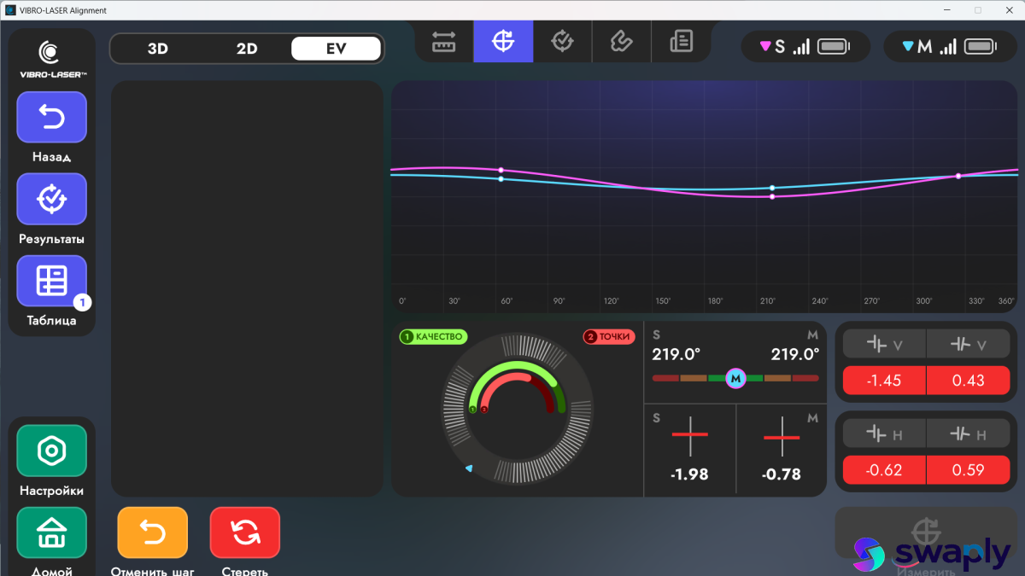Select the measurement target icon in toolbar
Viewport: 1025px width, 576px height.
coord(503,41)
